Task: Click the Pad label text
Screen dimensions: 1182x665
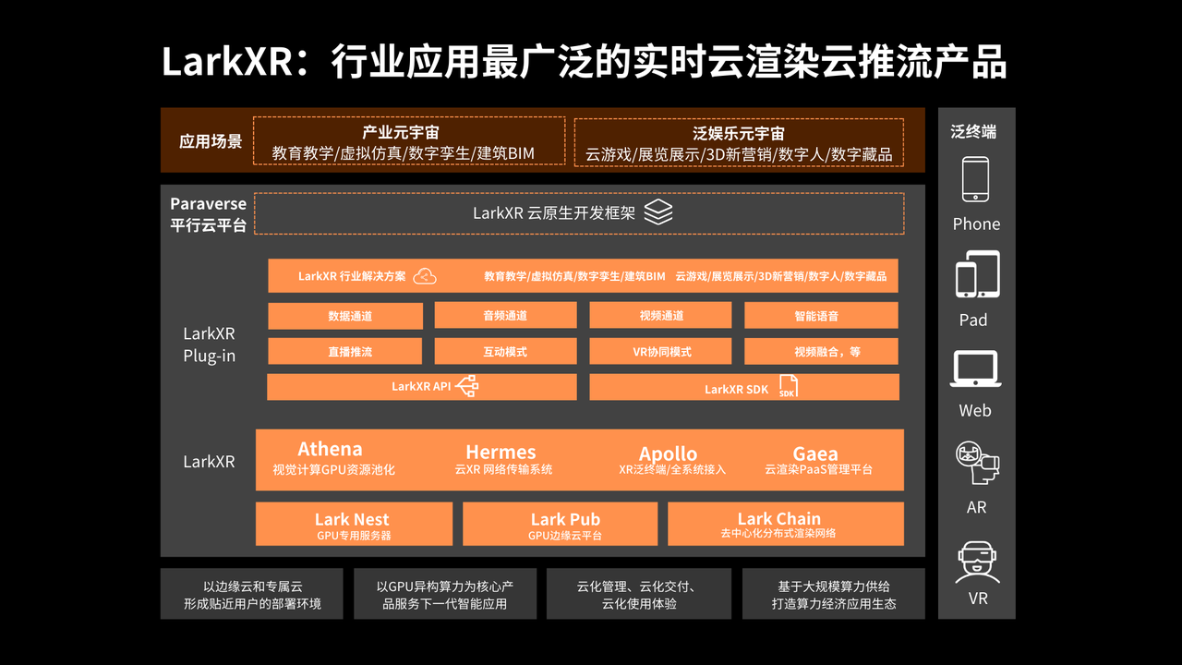Action: (973, 320)
